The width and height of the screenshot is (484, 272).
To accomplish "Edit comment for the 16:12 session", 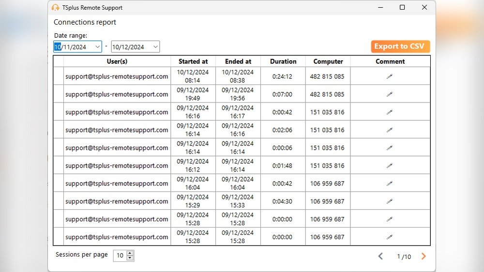I will click(x=390, y=165).
